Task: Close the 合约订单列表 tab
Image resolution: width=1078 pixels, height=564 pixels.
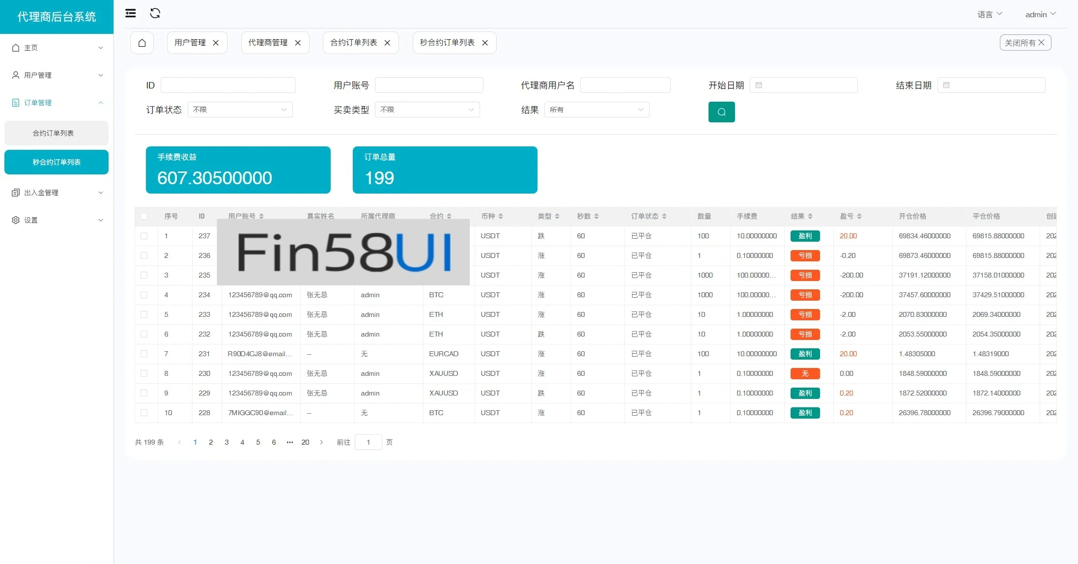Action: tap(387, 43)
